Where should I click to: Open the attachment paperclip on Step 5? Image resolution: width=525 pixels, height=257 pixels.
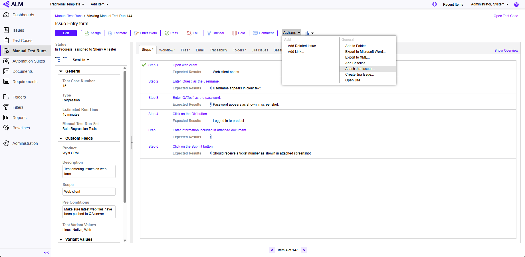(x=211, y=137)
